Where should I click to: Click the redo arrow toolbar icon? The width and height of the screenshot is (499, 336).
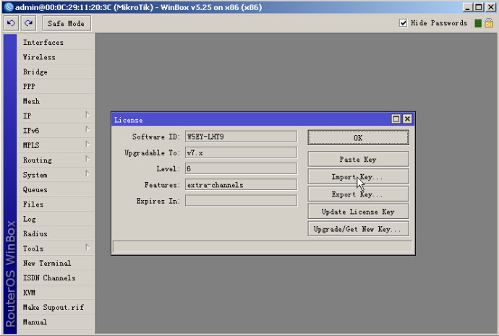pos(29,23)
